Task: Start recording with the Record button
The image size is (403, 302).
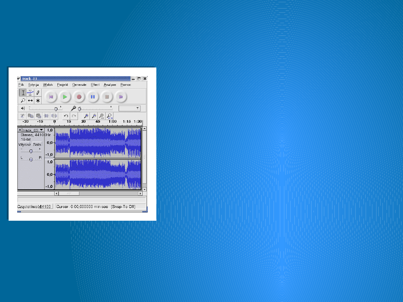Action: point(79,97)
